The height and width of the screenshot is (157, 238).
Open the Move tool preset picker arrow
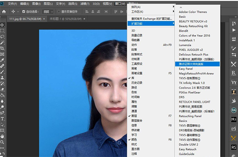[x=18, y=12]
